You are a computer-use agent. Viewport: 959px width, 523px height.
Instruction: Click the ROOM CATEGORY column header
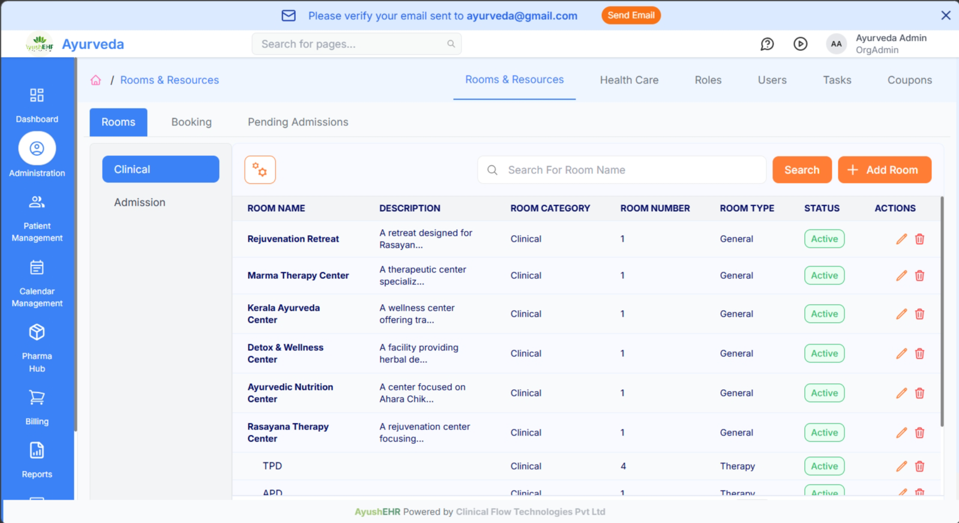tap(550, 208)
